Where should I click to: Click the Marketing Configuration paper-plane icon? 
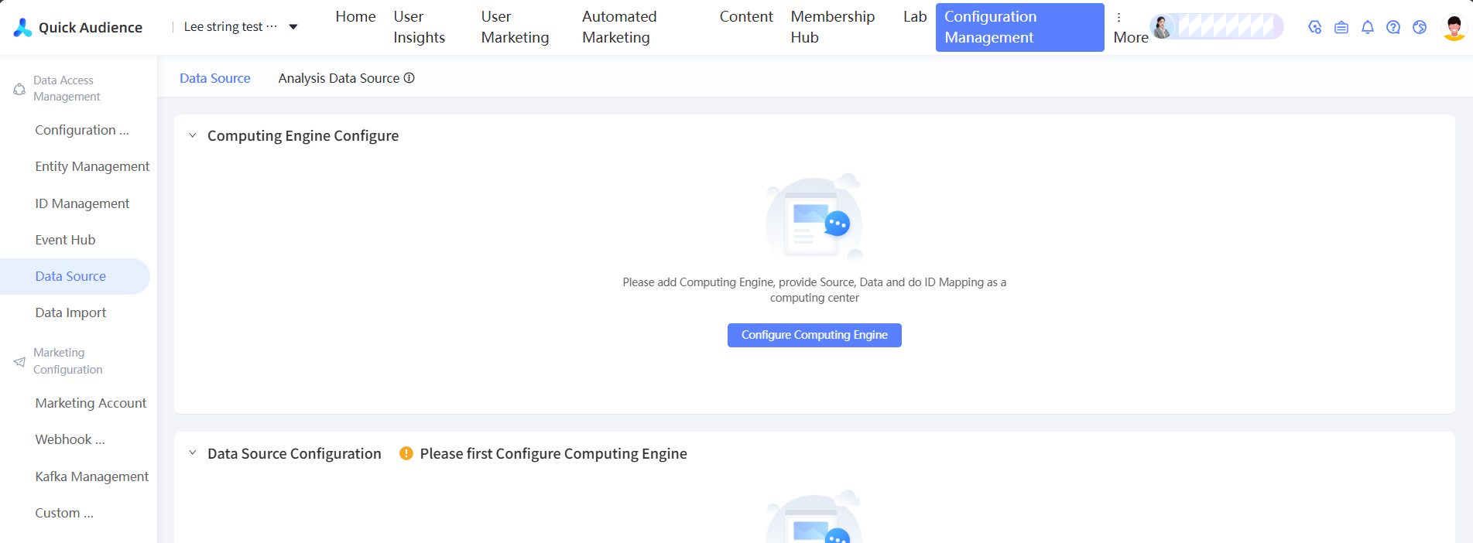click(19, 361)
